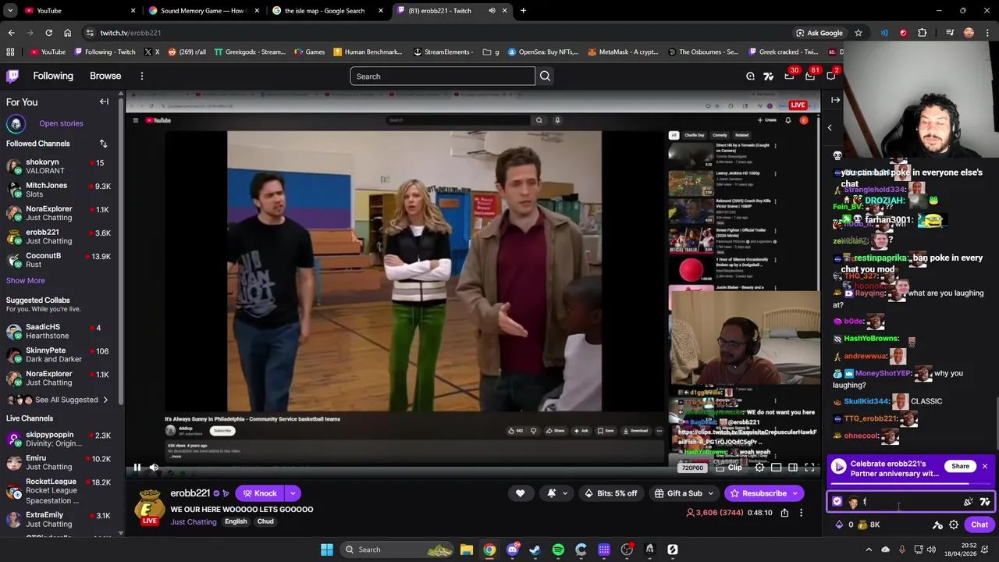Click the Just Chatting category link

[x=194, y=521]
